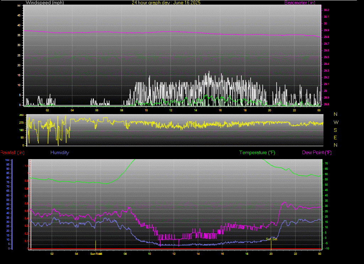Click the 50 tick on the green temperature axis

coord(326,185)
